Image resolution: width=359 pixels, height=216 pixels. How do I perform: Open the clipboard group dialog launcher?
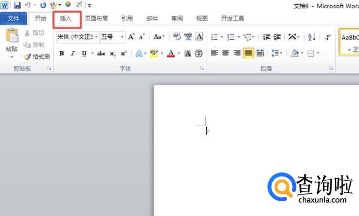(49, 68)
